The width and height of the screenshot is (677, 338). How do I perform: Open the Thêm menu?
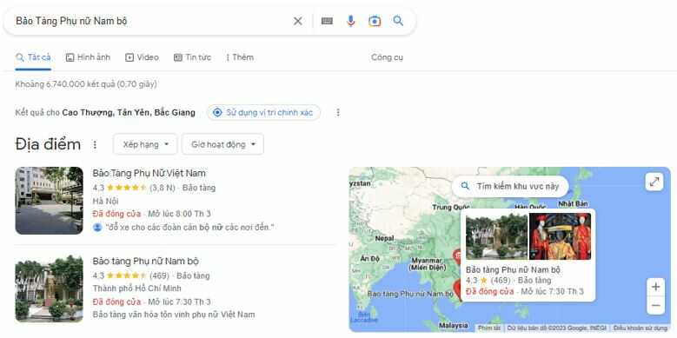click(x=240, y=57)
